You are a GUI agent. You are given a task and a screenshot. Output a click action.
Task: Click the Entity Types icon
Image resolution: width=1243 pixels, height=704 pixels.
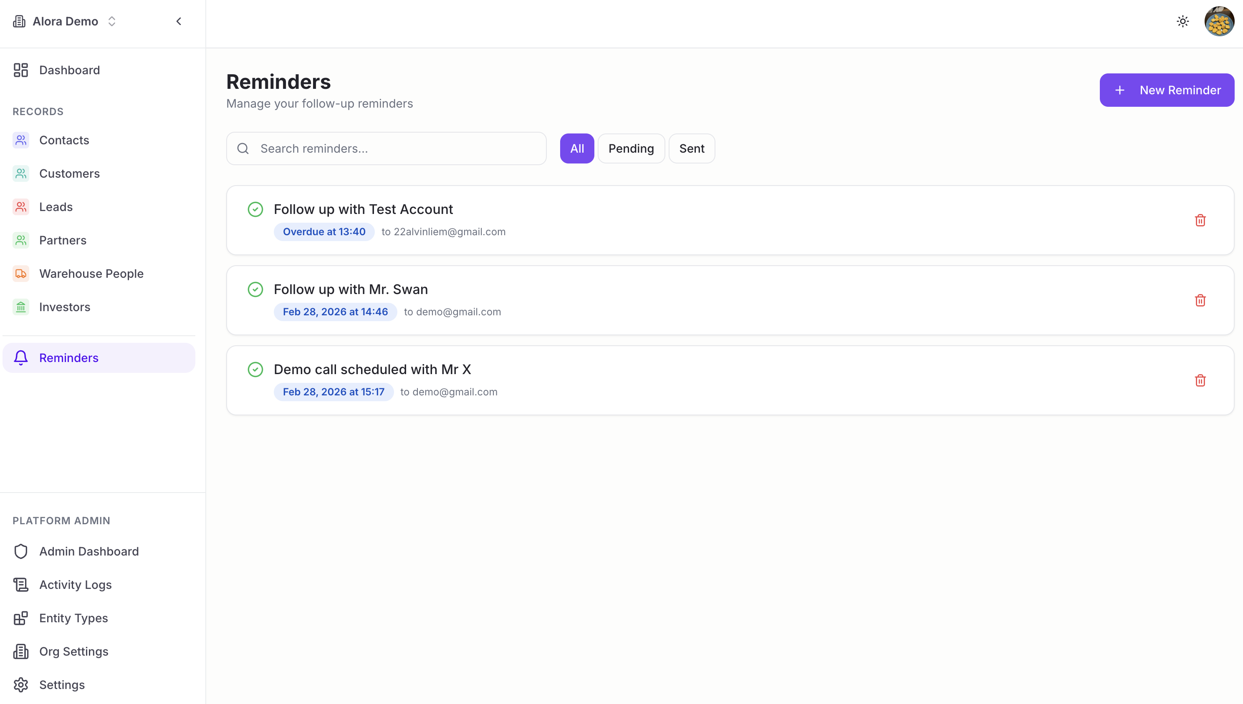[x=21, y=618]
